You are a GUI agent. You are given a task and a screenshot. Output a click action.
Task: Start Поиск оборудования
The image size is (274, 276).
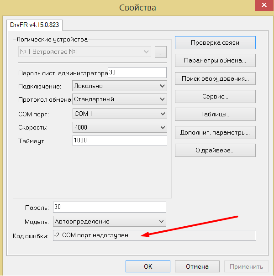pyautogui.click(x=215, y=78)
